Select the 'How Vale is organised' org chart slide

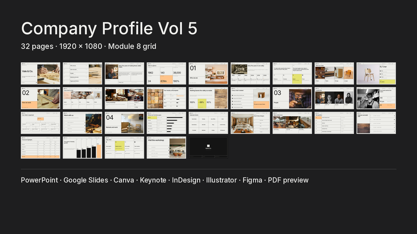[40, 123]
